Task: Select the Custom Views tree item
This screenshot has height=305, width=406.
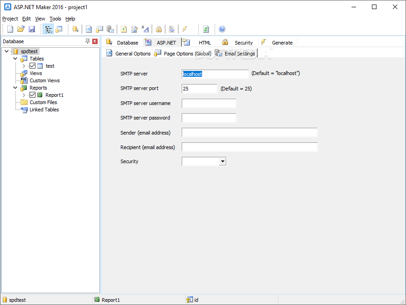Action: coord(45,80)
